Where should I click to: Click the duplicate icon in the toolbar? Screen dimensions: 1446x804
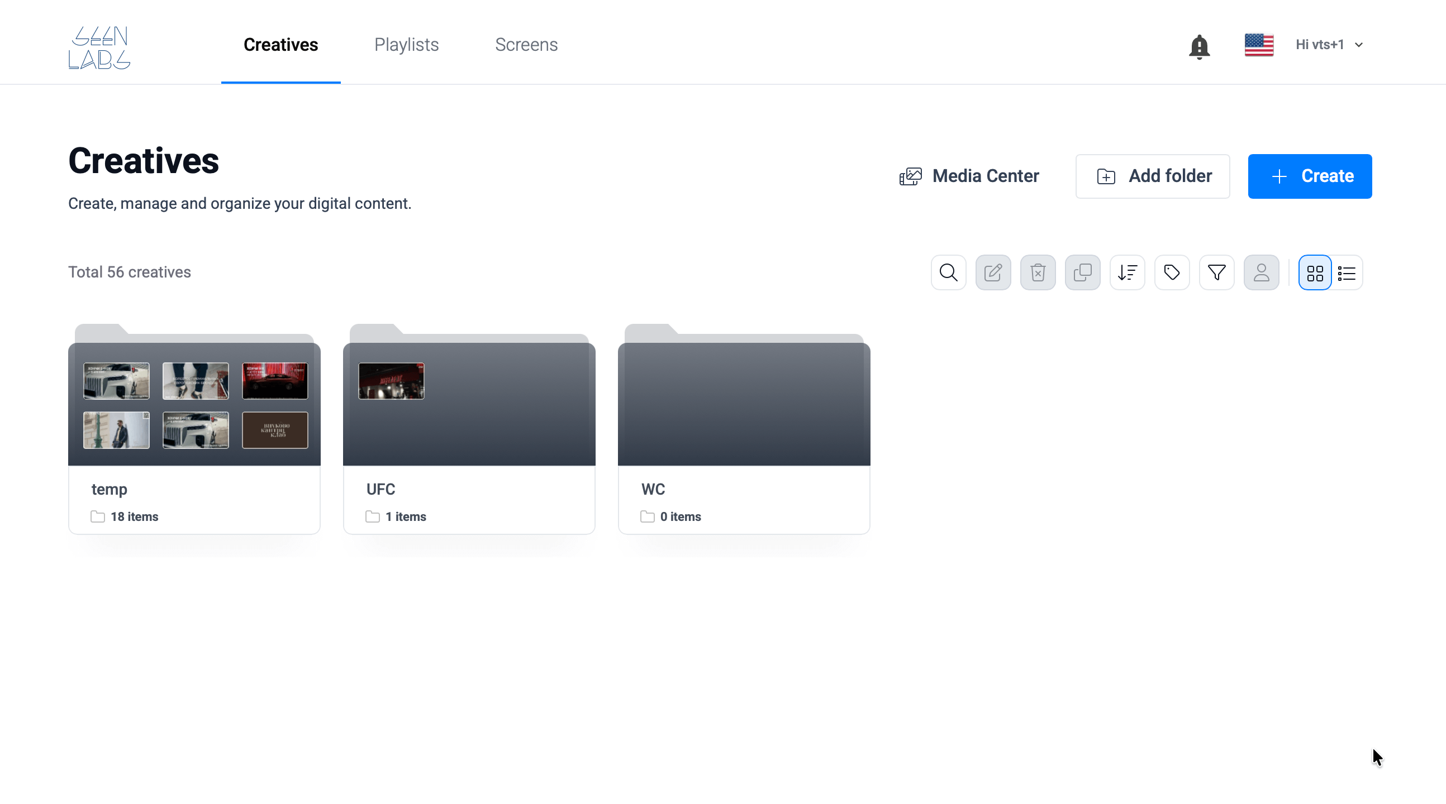(x=1082, y=272)
